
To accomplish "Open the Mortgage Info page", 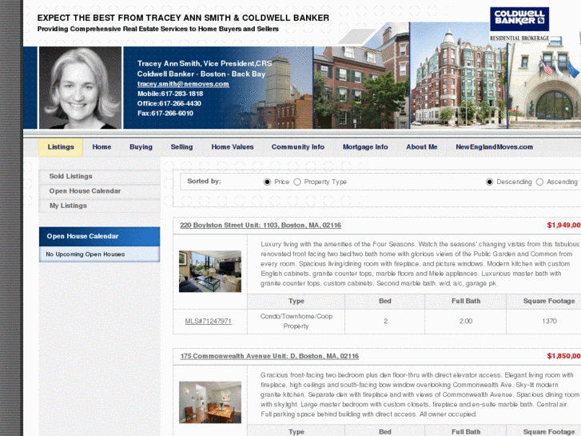I will tap(365, 147).
